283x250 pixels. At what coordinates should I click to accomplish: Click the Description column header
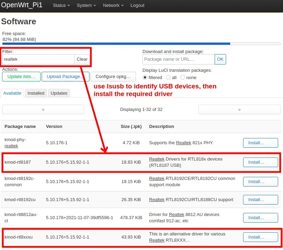[x=162, y=127]
